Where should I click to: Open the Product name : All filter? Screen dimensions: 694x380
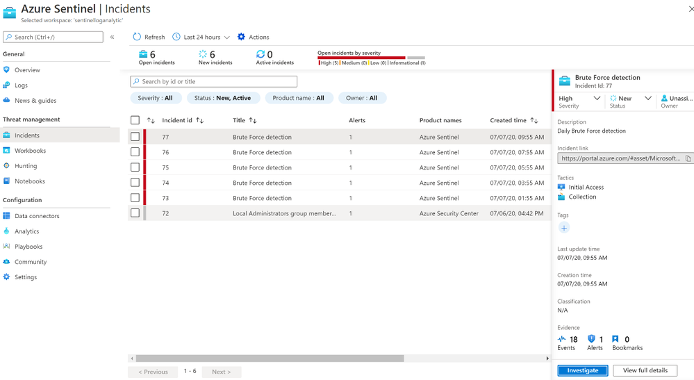(x=298, y=98)
